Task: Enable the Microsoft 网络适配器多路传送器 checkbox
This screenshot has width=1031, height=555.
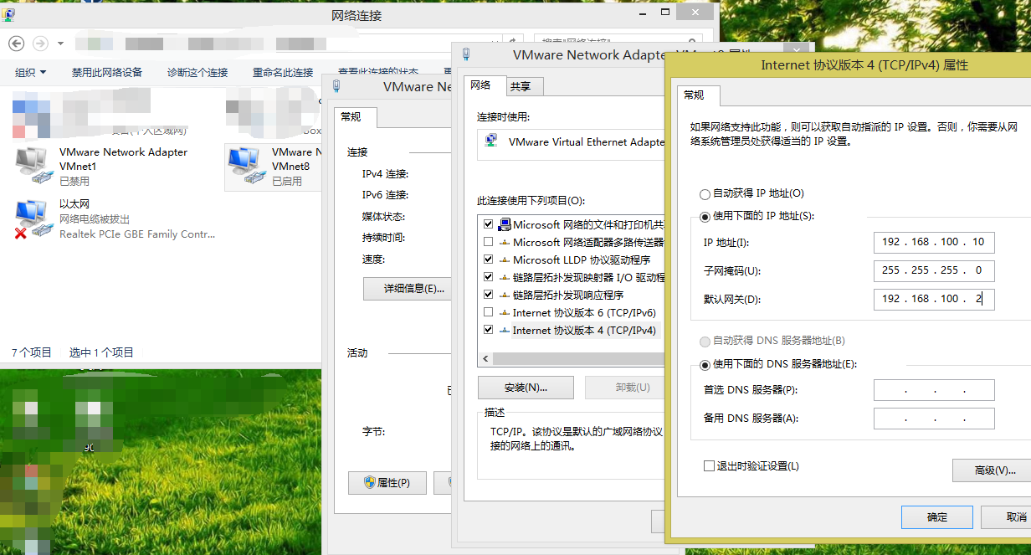Action: (x=490, y=241)
